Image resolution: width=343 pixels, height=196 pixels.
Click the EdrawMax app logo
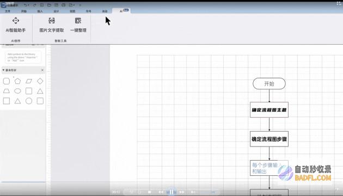[x=3, y=5]
